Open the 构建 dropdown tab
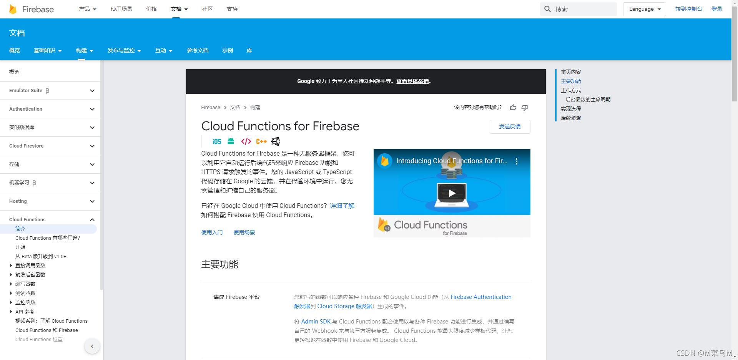738x360 pixels. point(85,50)
